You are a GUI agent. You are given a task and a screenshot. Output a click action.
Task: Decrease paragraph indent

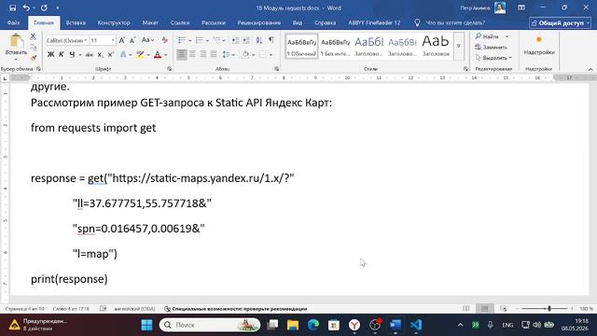[x=236, y=40]
